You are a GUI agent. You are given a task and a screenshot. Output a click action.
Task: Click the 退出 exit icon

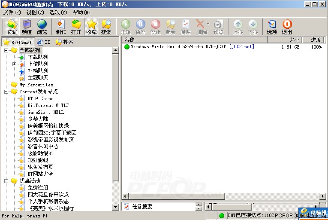(x=287, y=27)
